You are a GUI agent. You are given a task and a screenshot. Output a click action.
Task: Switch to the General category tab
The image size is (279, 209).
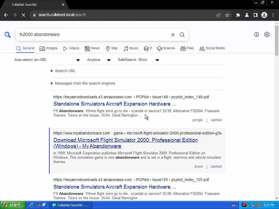25,48
